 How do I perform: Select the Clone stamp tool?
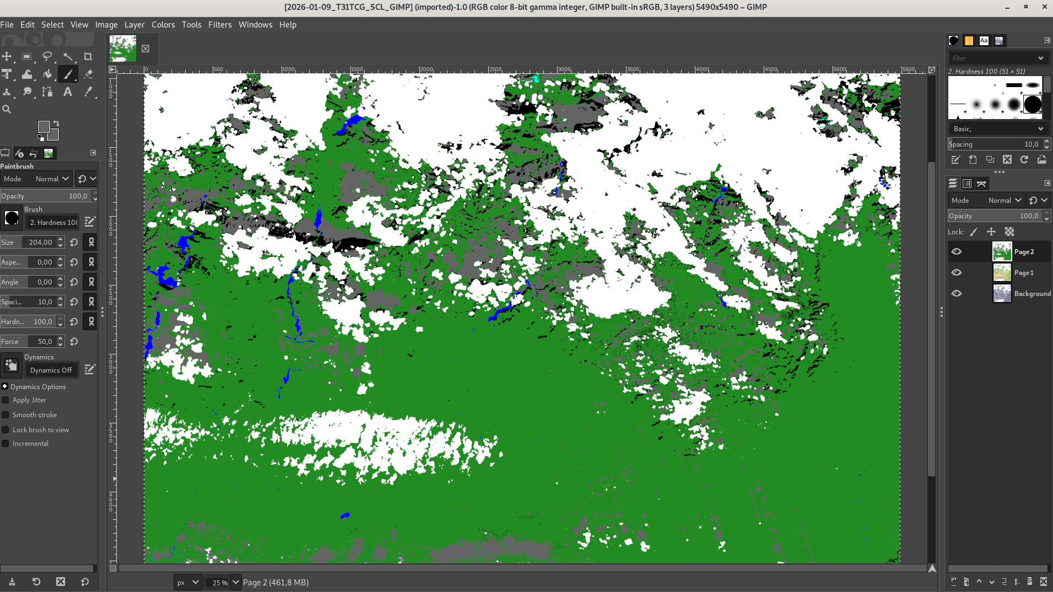(x=7, y=92)
